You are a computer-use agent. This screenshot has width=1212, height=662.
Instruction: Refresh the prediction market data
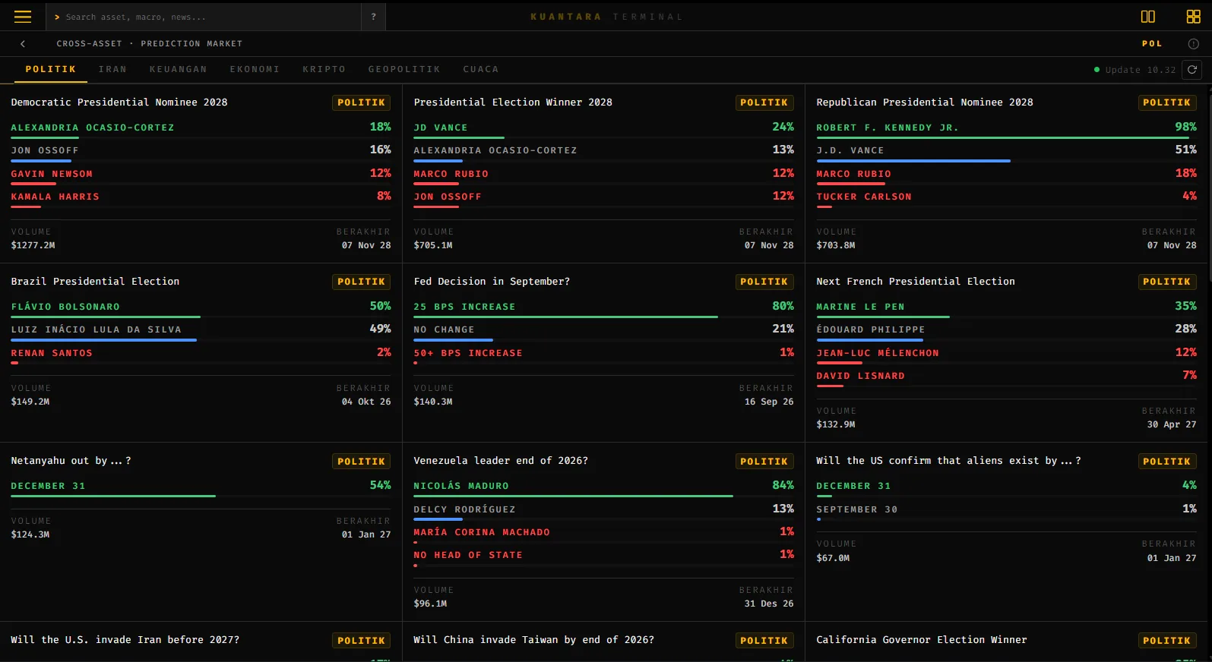1192,70
